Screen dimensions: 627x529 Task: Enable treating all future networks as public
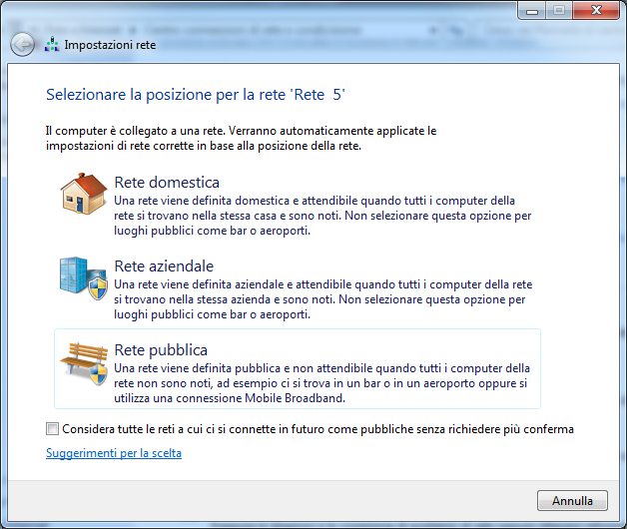(52, 429)
